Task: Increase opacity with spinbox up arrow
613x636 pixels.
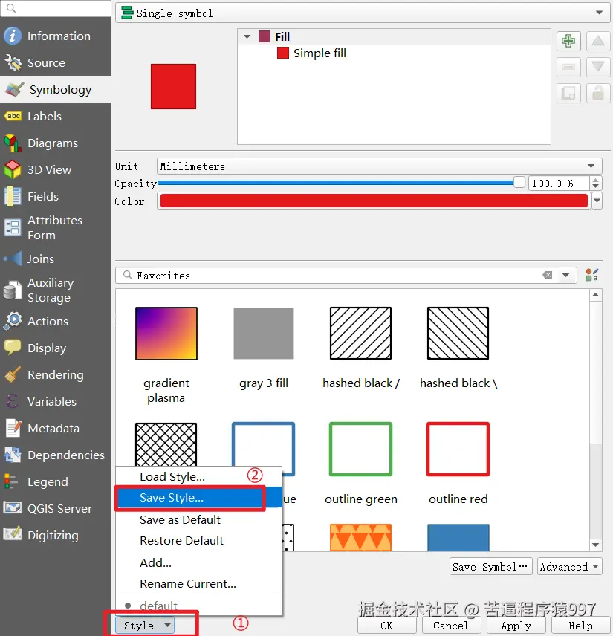Action: (x=595, y=180)
